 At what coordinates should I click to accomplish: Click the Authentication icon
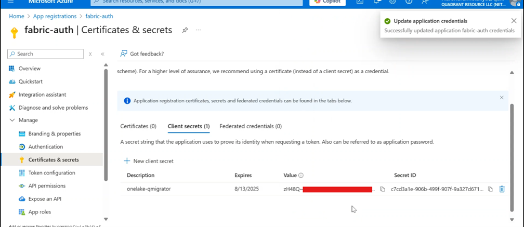click(x=22, y=147)
